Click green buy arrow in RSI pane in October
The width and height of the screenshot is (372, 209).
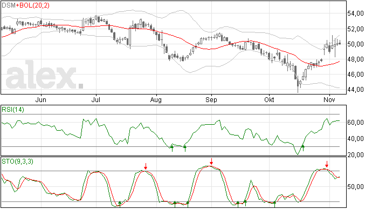303,147
